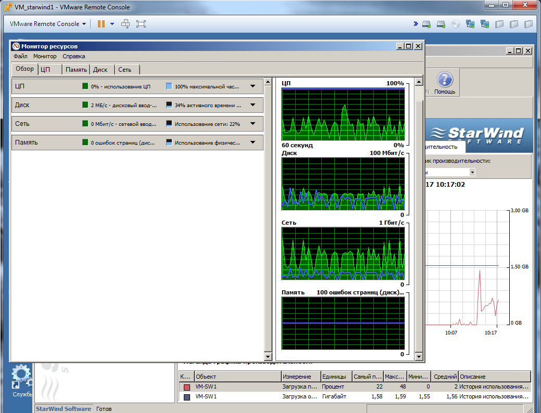
Task: Click the Средний column header
Action: [445, 377]
